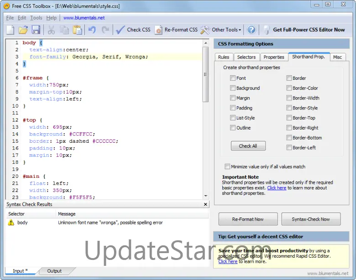Viewport: 356px width, 280px height.
Task: Click the www.blumentals.net footer text
Action: (x=328, y=274)
